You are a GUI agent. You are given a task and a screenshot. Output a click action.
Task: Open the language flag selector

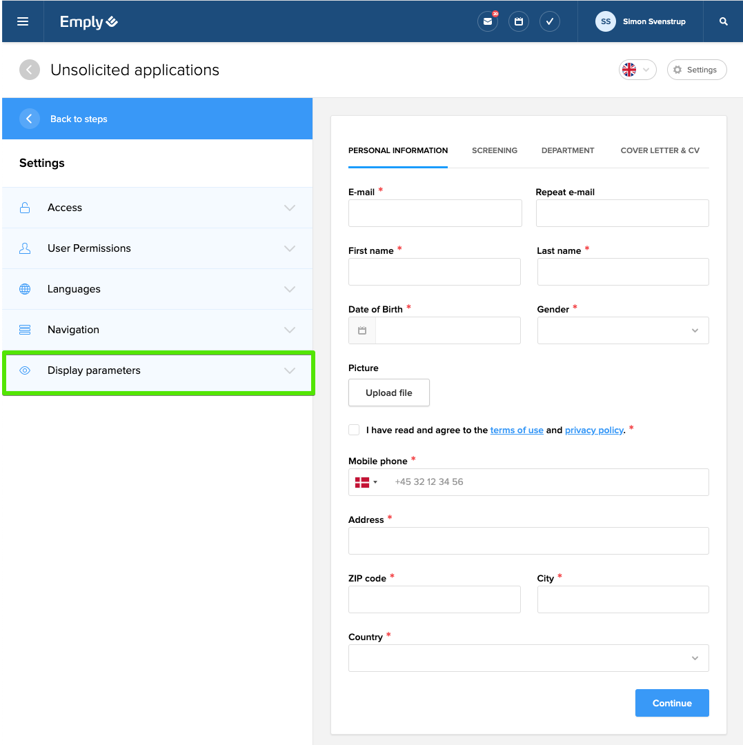[x=637, y=70]
